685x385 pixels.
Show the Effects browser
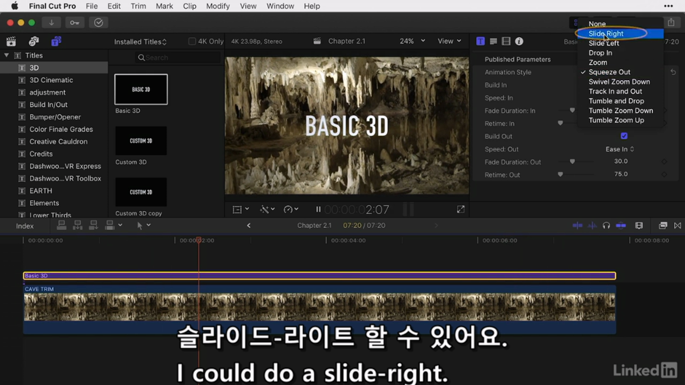(x=663, y=226)
